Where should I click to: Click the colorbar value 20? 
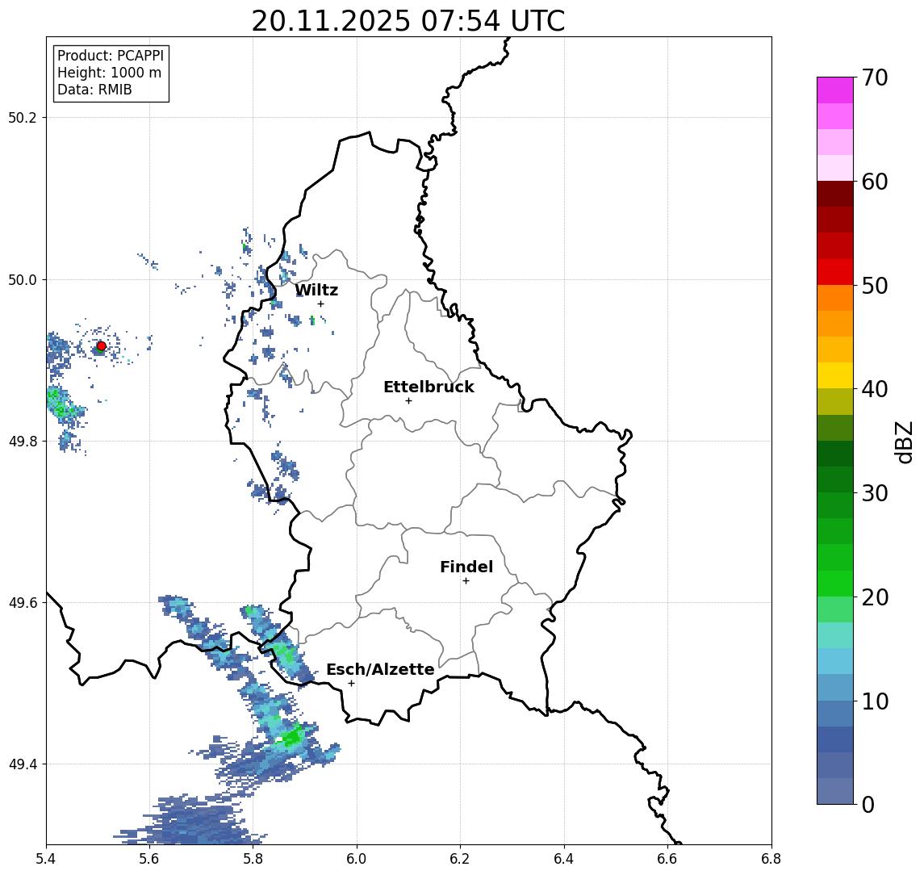875,597
